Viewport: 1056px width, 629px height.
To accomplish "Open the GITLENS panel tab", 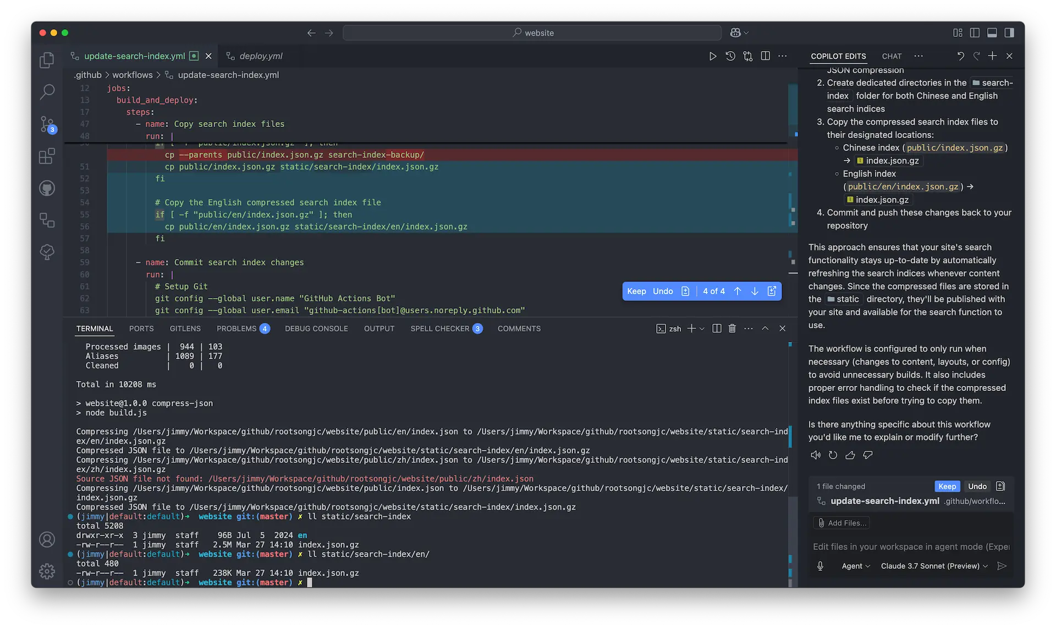I will 185,328.
